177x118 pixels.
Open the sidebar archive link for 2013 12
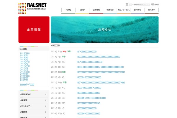(25, 53)
